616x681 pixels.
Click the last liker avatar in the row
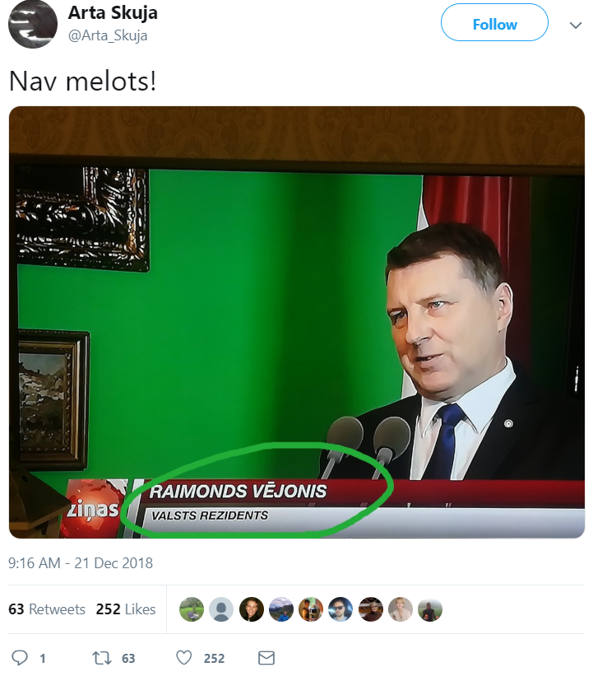(x=430, y=609)
